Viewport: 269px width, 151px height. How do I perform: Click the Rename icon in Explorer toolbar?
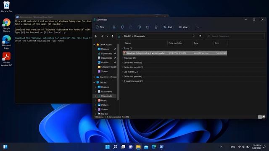point(139,27)
